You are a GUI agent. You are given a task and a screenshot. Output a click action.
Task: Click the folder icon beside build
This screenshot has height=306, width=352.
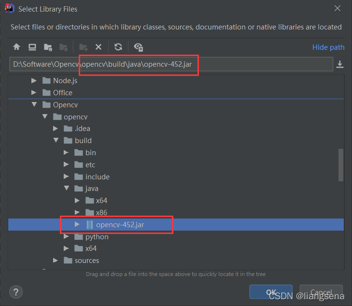point(68,140)
